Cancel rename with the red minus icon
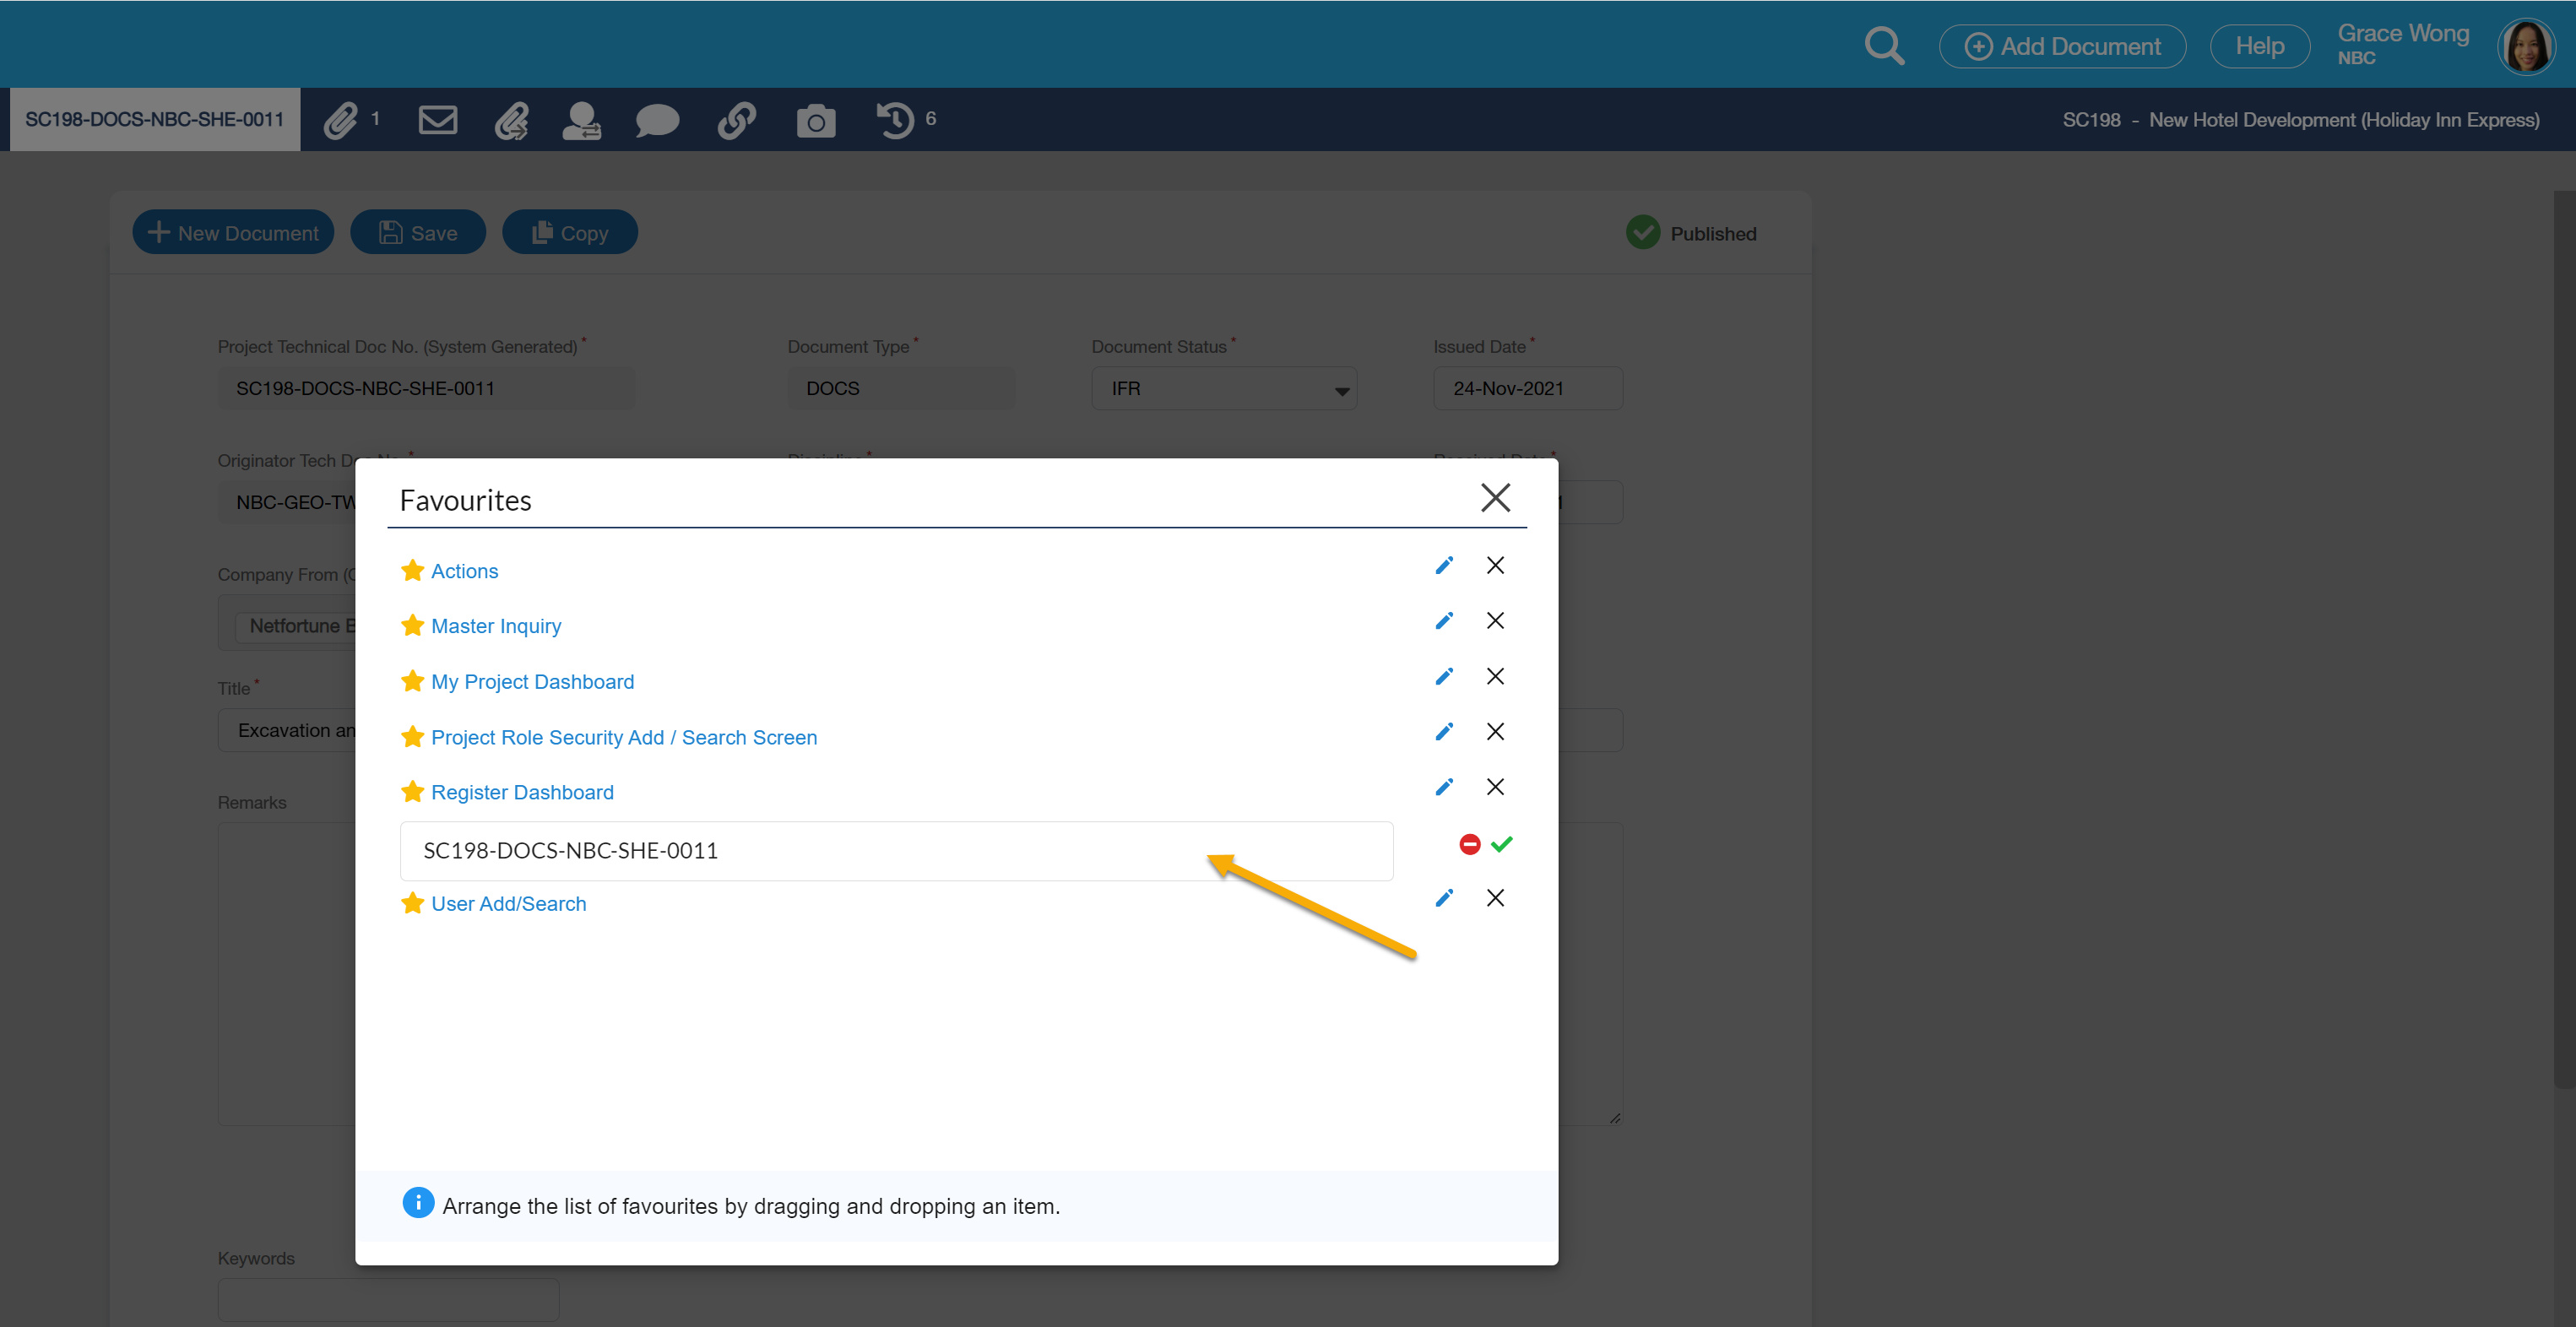This screenshot has height=1327, width=2576. pyautogui.click(x=1469, y=845)
